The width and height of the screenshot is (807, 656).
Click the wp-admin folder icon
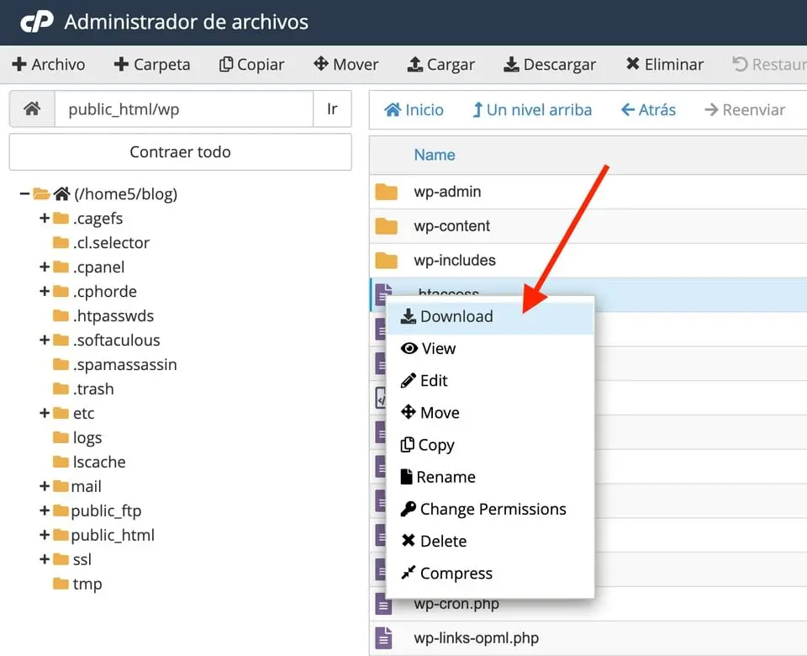tap(386, 192)
